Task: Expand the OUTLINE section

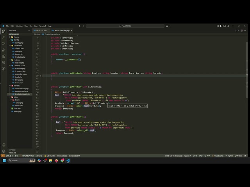Action: pos(12,150)
